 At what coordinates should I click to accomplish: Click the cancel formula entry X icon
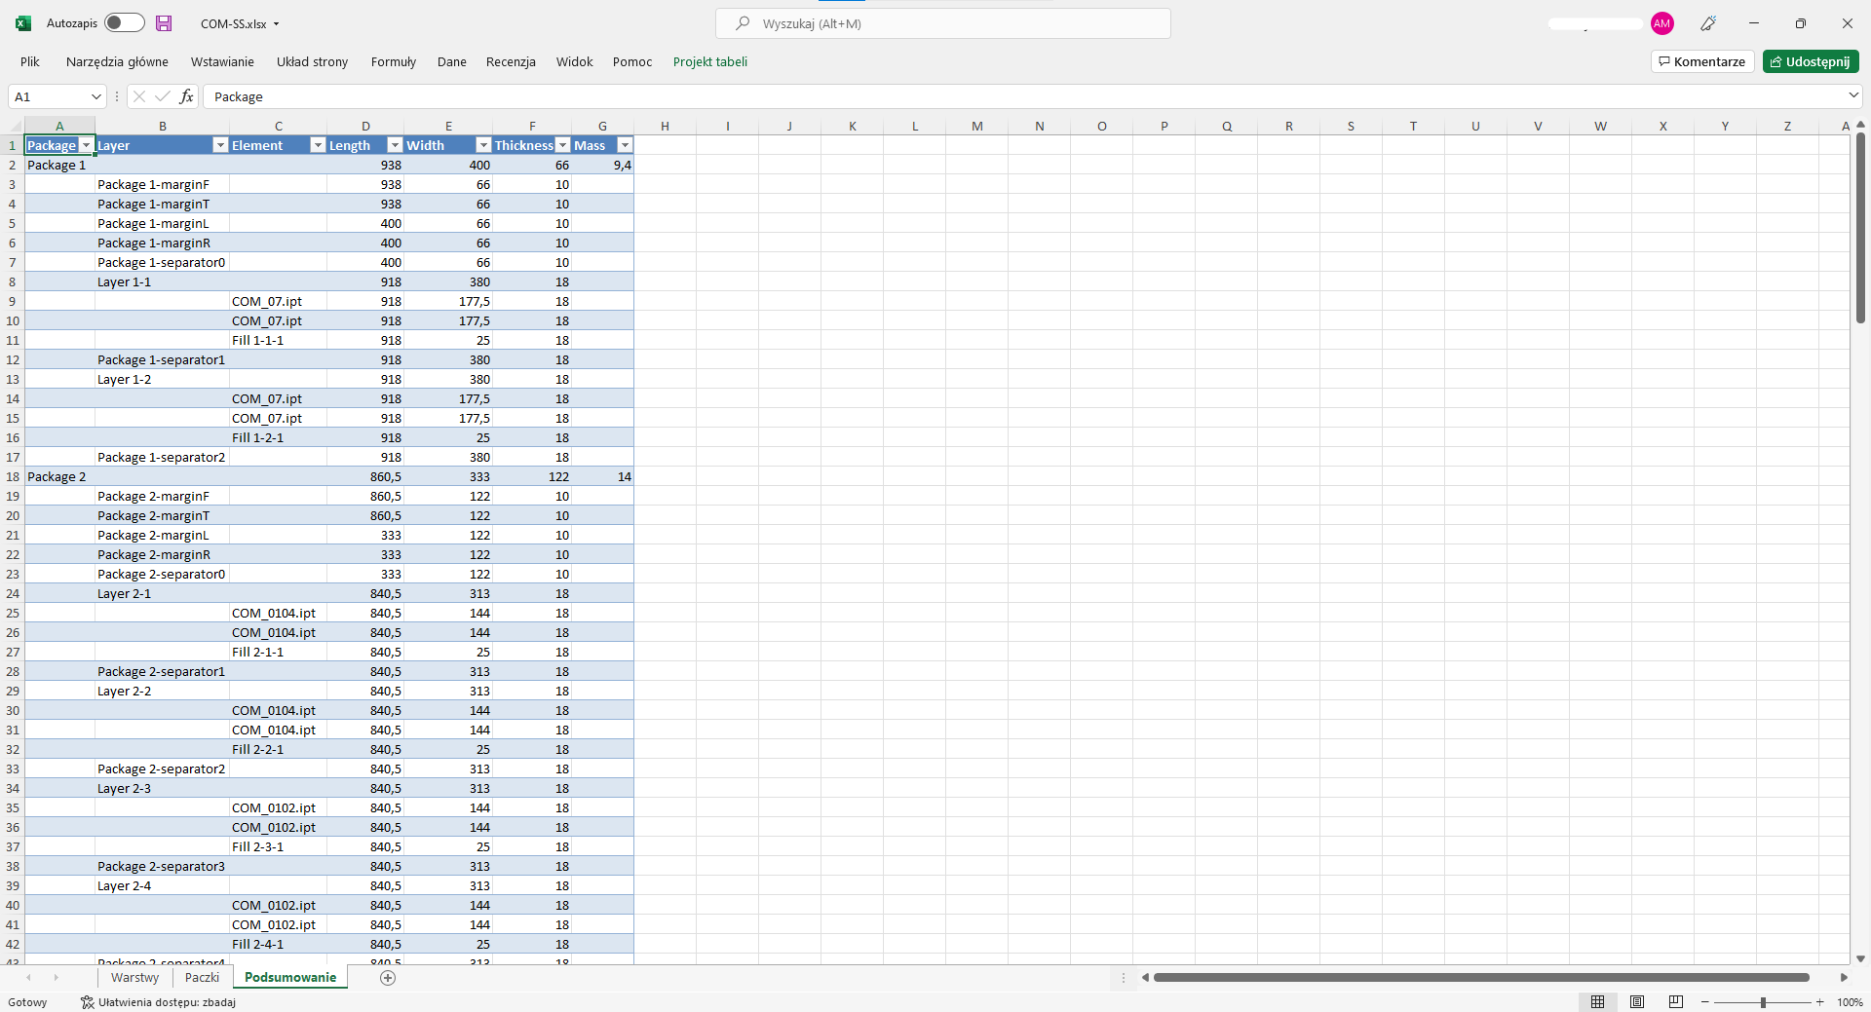[139, 96]
